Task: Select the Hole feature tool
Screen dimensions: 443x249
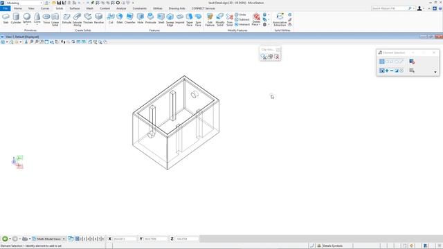Action: point(141,19)
